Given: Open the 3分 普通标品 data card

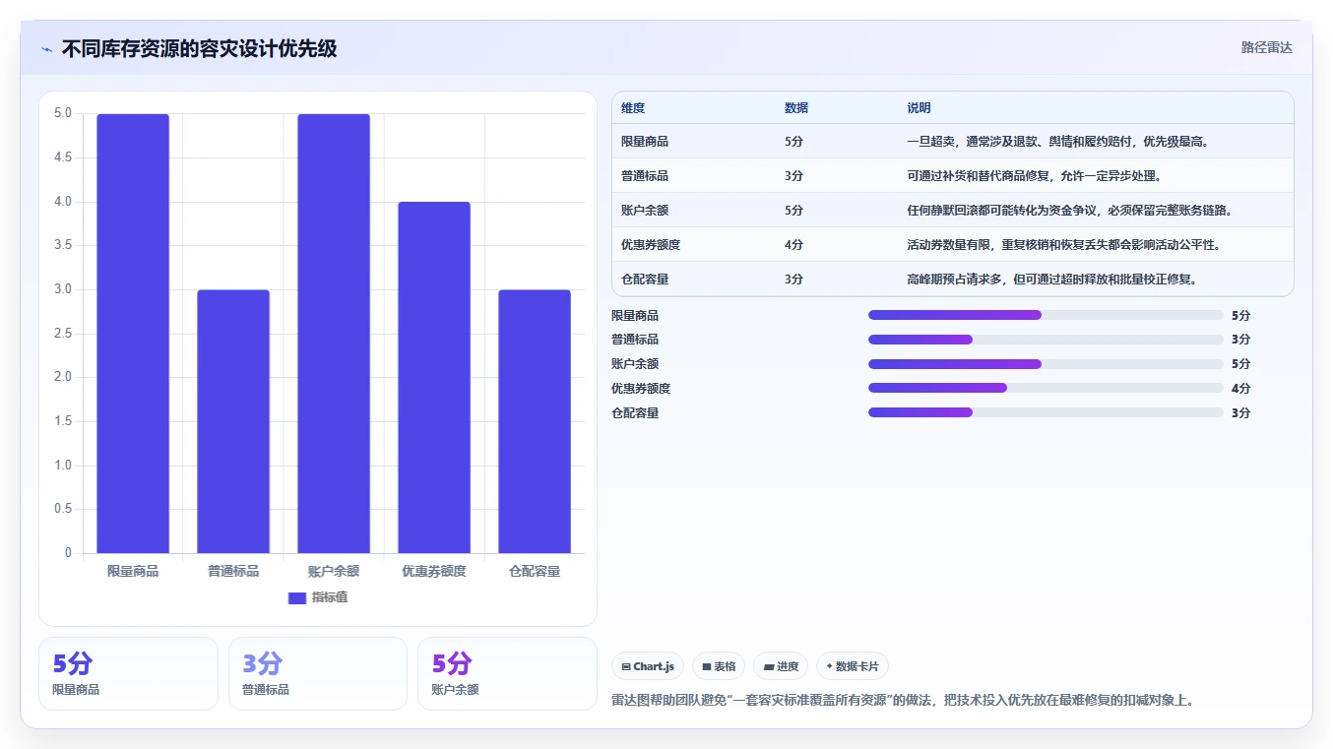Looking at the screenshot, I should click(318, 673).
